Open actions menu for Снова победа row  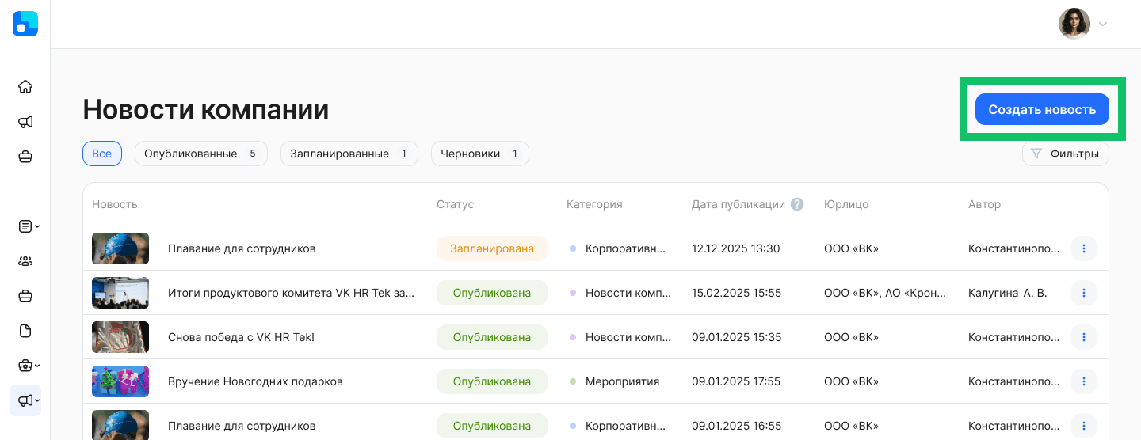(x=1083, y=337)
